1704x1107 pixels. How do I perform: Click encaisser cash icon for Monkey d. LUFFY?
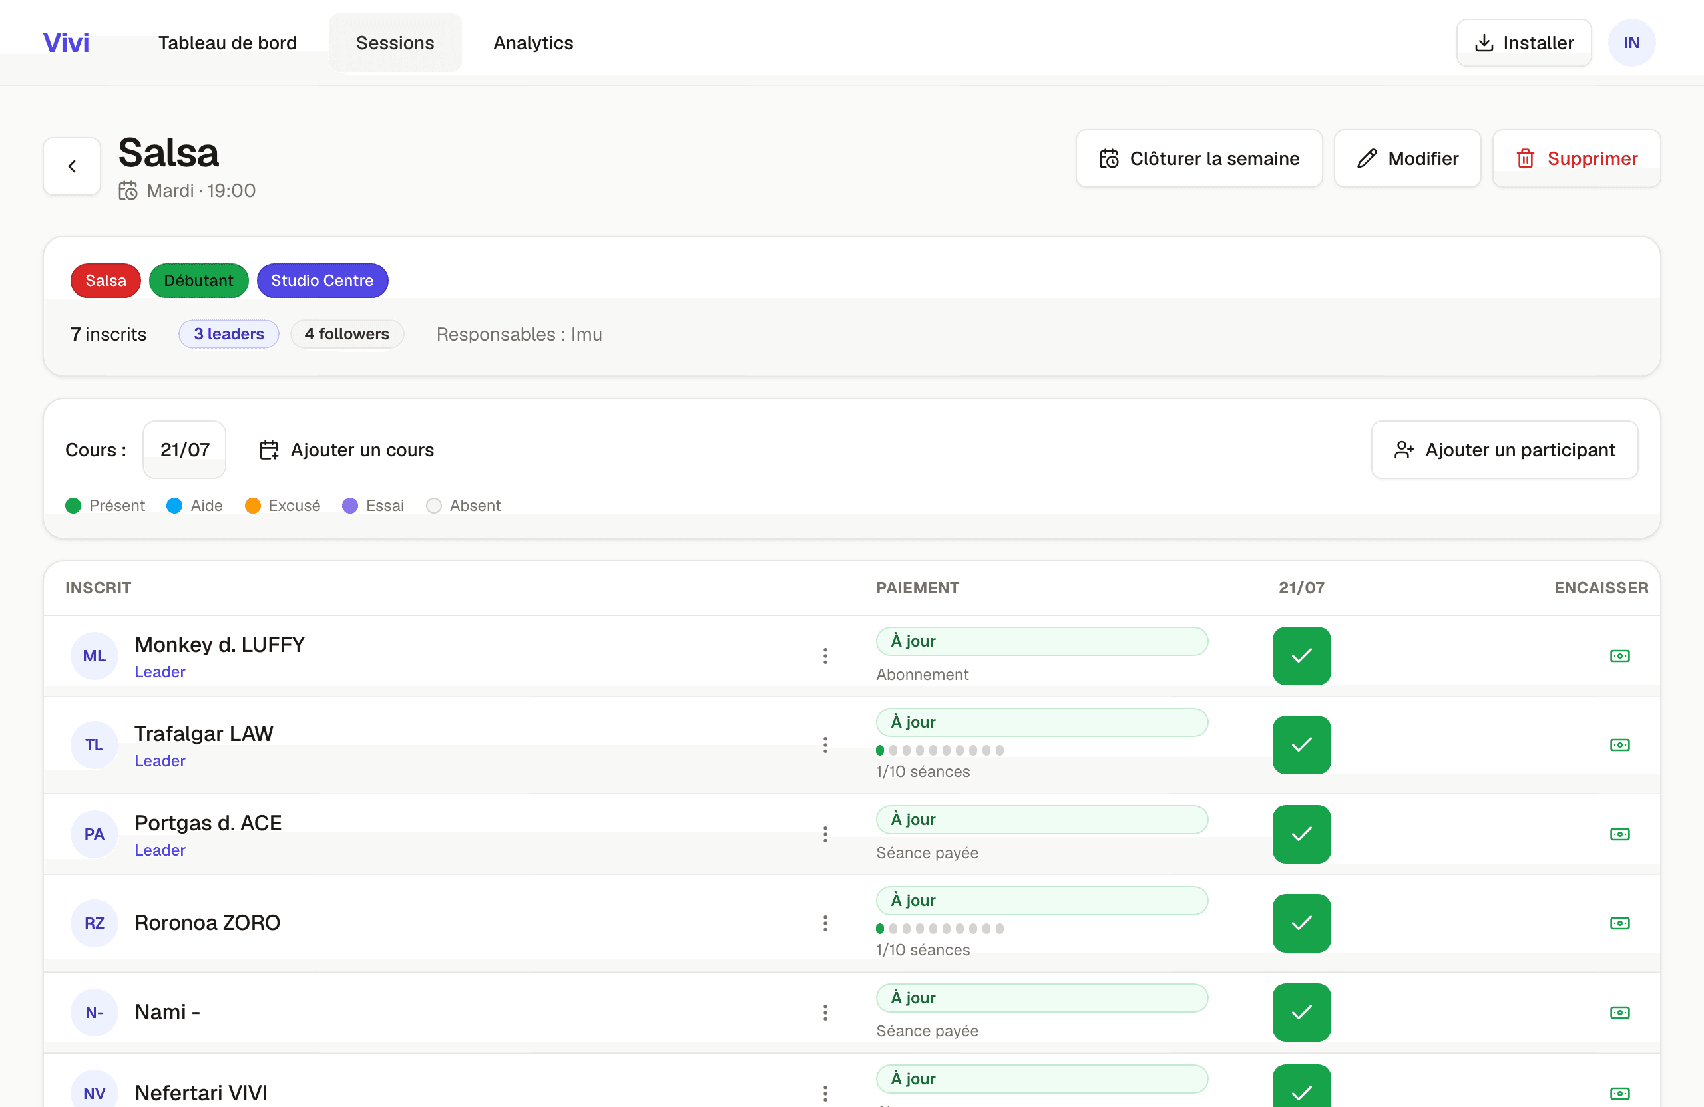pos(1619,656)
